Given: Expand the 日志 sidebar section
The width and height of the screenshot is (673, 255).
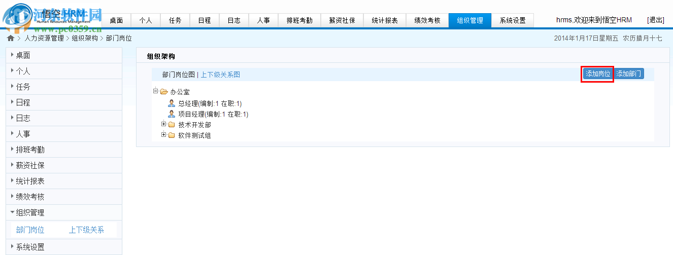Looking at the screenshot, I should 63,118.
